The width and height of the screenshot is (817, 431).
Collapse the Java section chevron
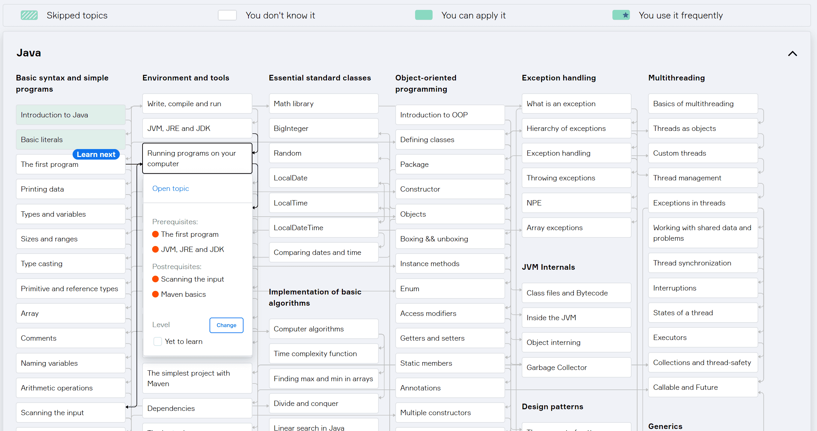[792, 54]
